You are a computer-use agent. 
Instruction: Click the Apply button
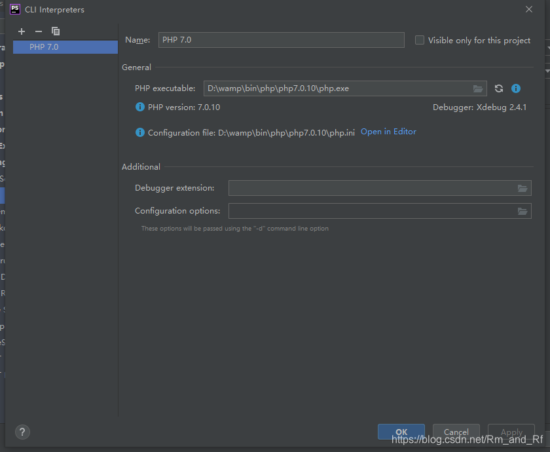click(x=511, y=432)
